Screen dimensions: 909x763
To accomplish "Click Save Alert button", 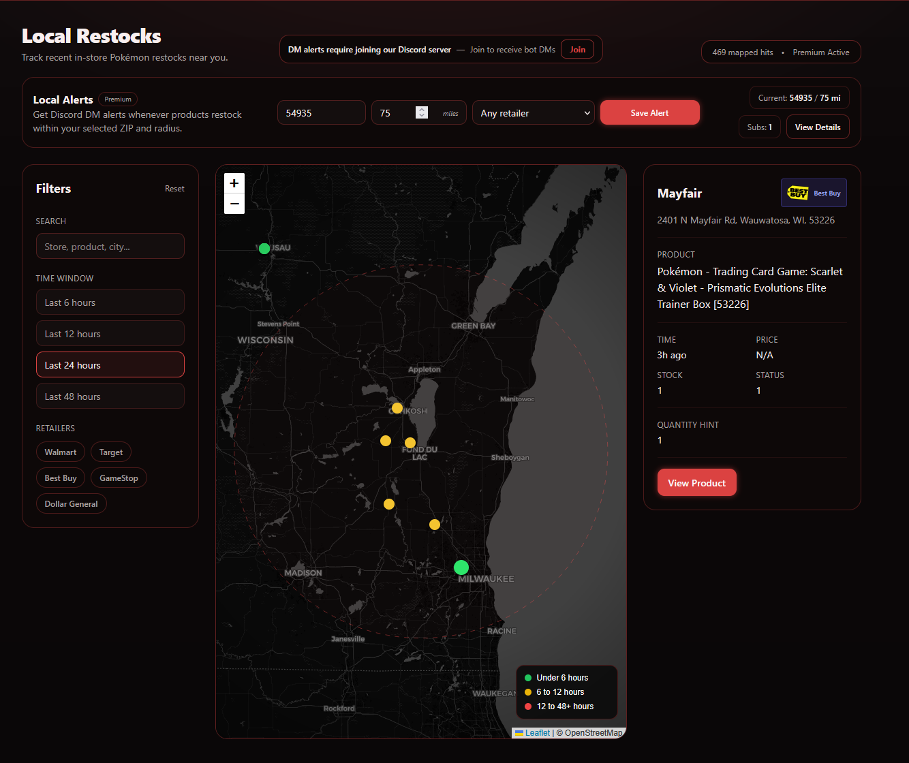I will coord(649,112).
